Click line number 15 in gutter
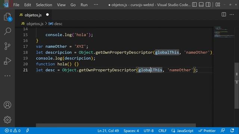Viewport: 239px width, 134px height. (x=25, y=35)
